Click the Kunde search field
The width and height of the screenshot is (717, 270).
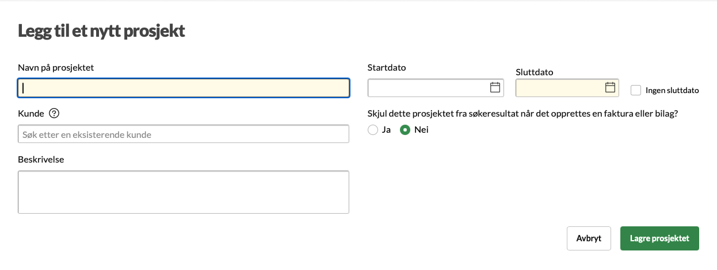coord(184,134)
